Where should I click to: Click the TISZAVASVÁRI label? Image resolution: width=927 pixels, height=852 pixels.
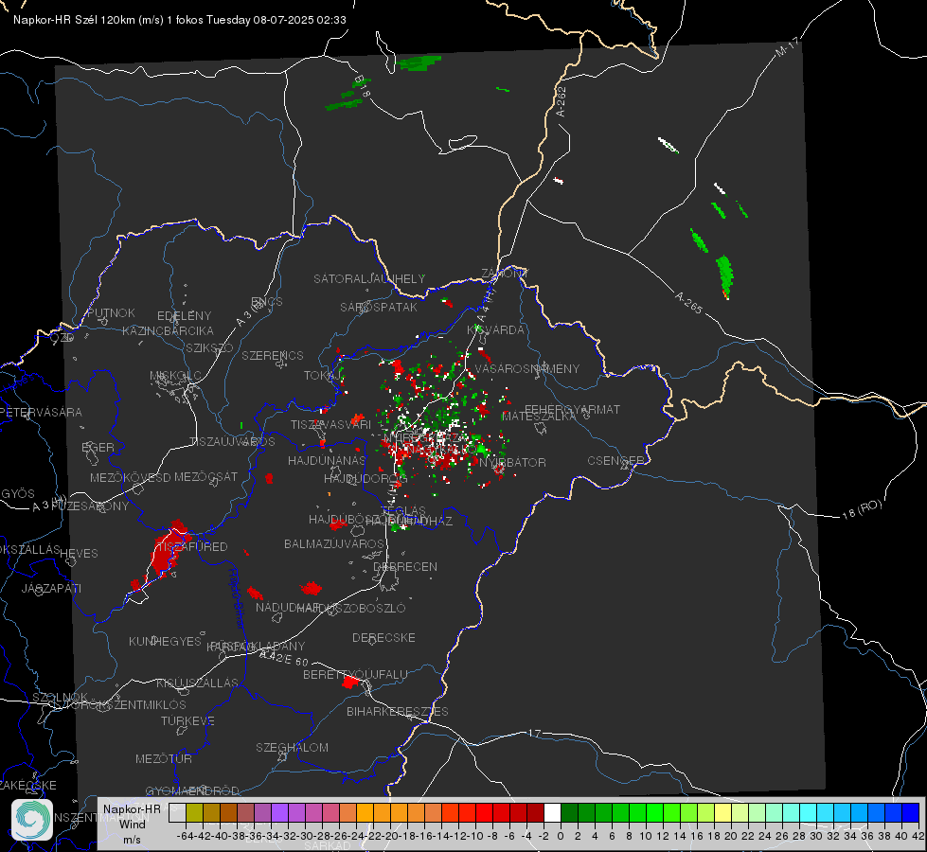coord(331,425)
